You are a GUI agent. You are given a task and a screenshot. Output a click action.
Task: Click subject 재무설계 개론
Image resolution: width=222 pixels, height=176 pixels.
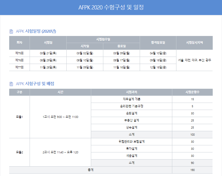[131, 99]
